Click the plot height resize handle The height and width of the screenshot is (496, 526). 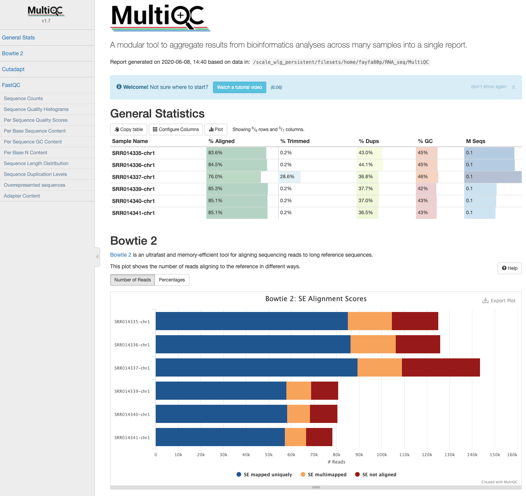pyautogui.click(x=316, y=487)
